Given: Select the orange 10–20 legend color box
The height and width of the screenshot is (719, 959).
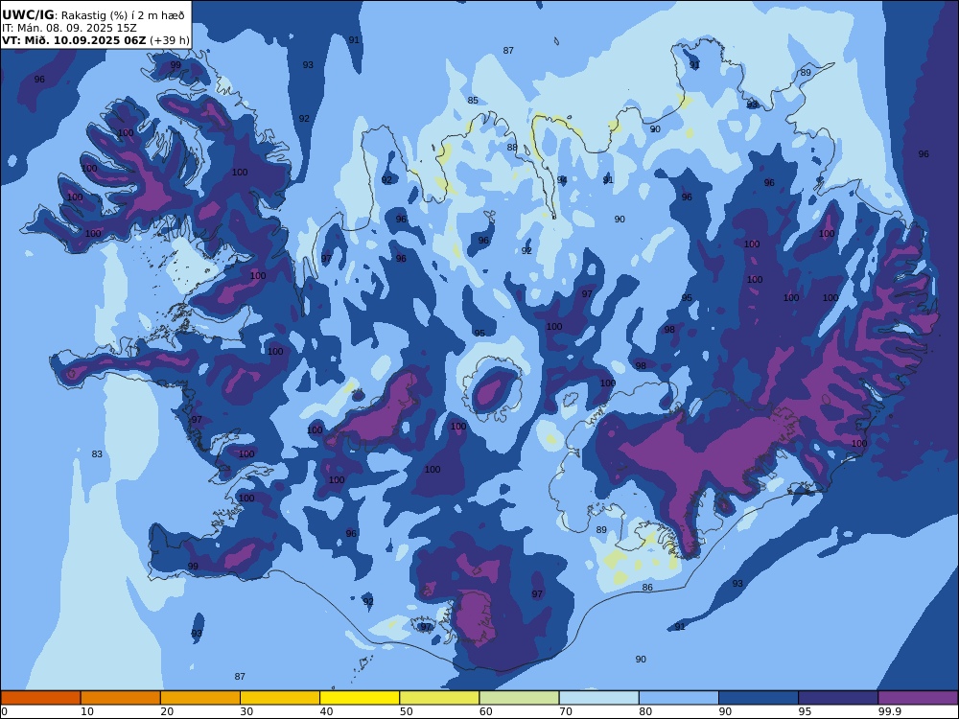Looking at the screenshot, I should pos(121,698).
